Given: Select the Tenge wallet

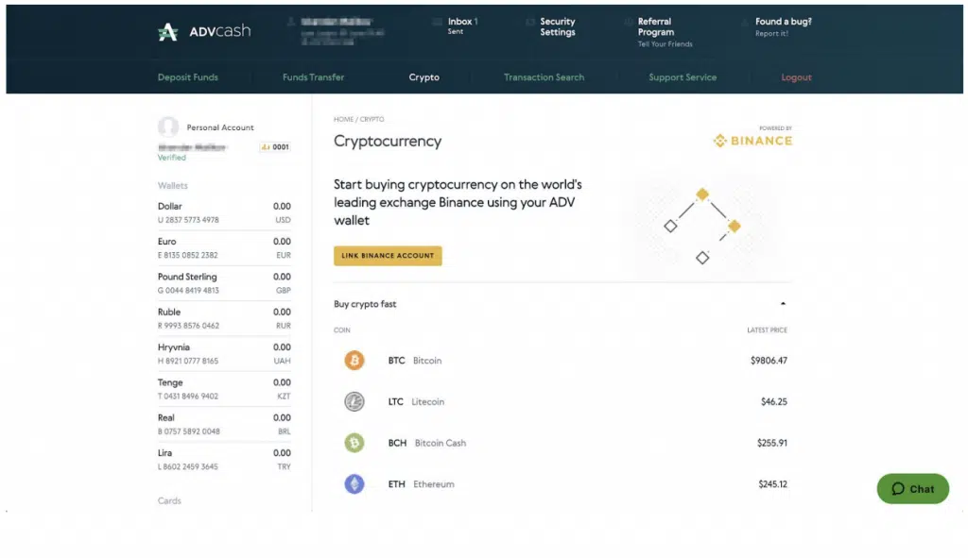Looking at the screenshot, I should tap(224, 388).
